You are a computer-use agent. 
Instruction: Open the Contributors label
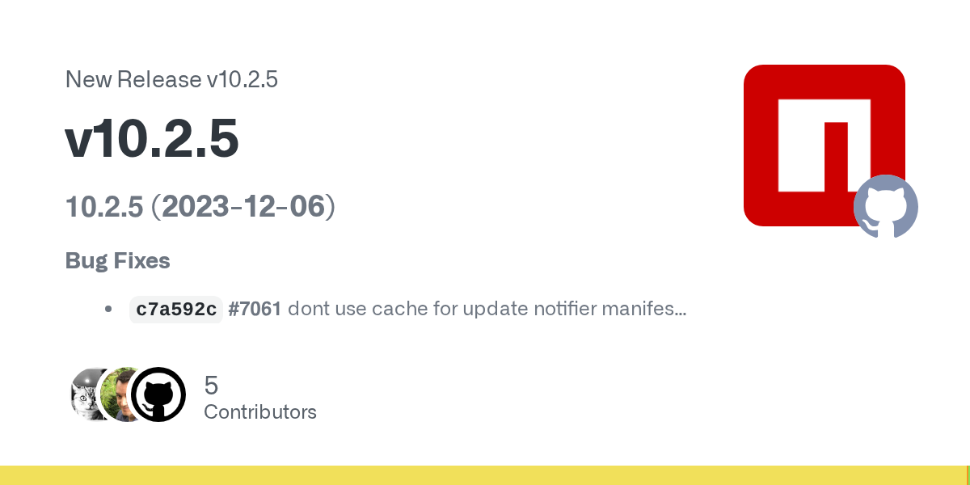point(260,412)
